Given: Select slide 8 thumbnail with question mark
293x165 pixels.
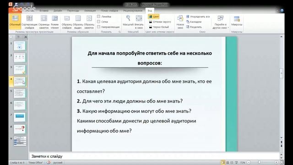Looking at the screenshot, I should 20,129.
